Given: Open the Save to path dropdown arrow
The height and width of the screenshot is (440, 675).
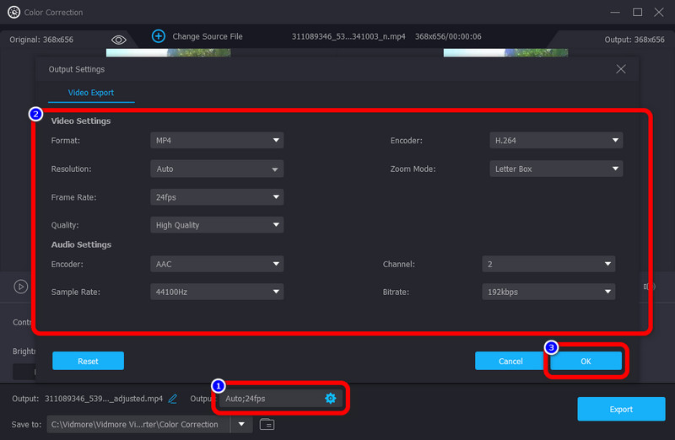Looking at the screenshot, I should (243, 424).
